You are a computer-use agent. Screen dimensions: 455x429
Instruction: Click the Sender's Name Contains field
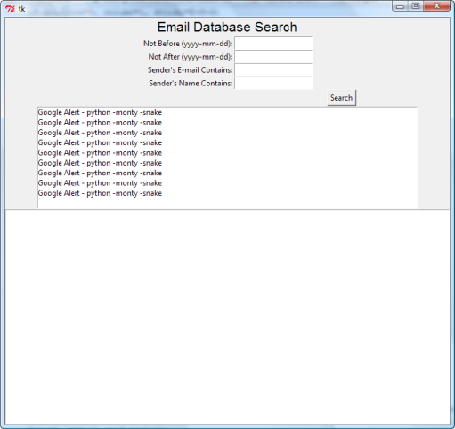coord(273,84)
